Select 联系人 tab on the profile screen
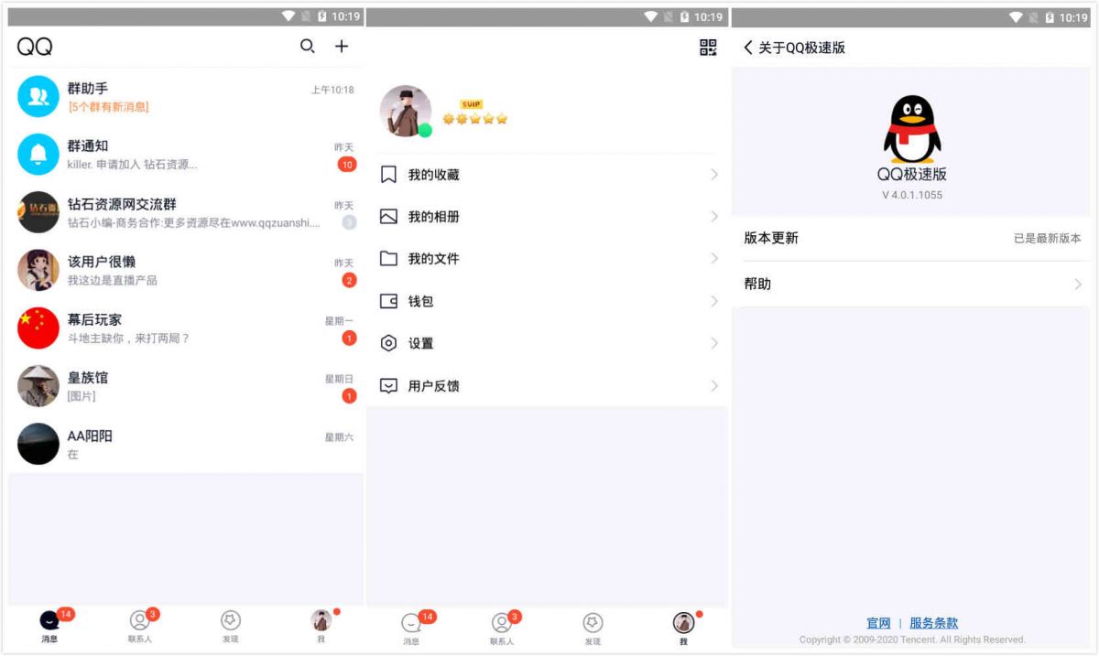The width and height of the screenshot is (1099, 656). point(502,628)
